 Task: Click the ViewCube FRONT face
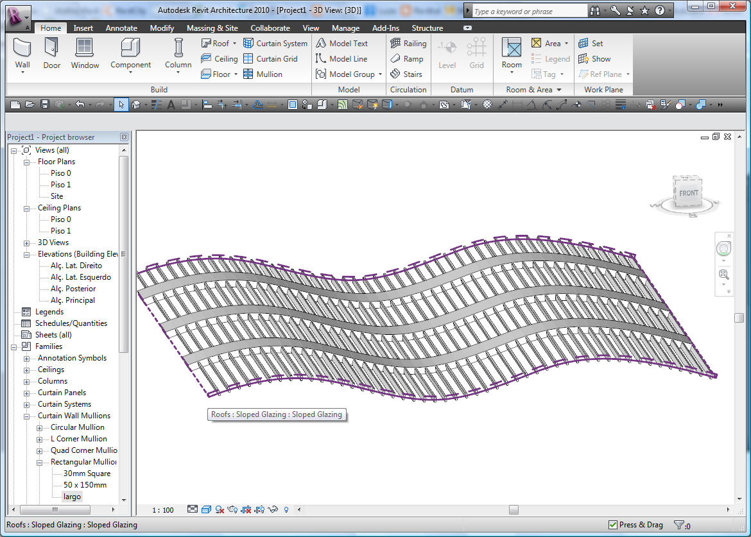[x=688, y=192]
